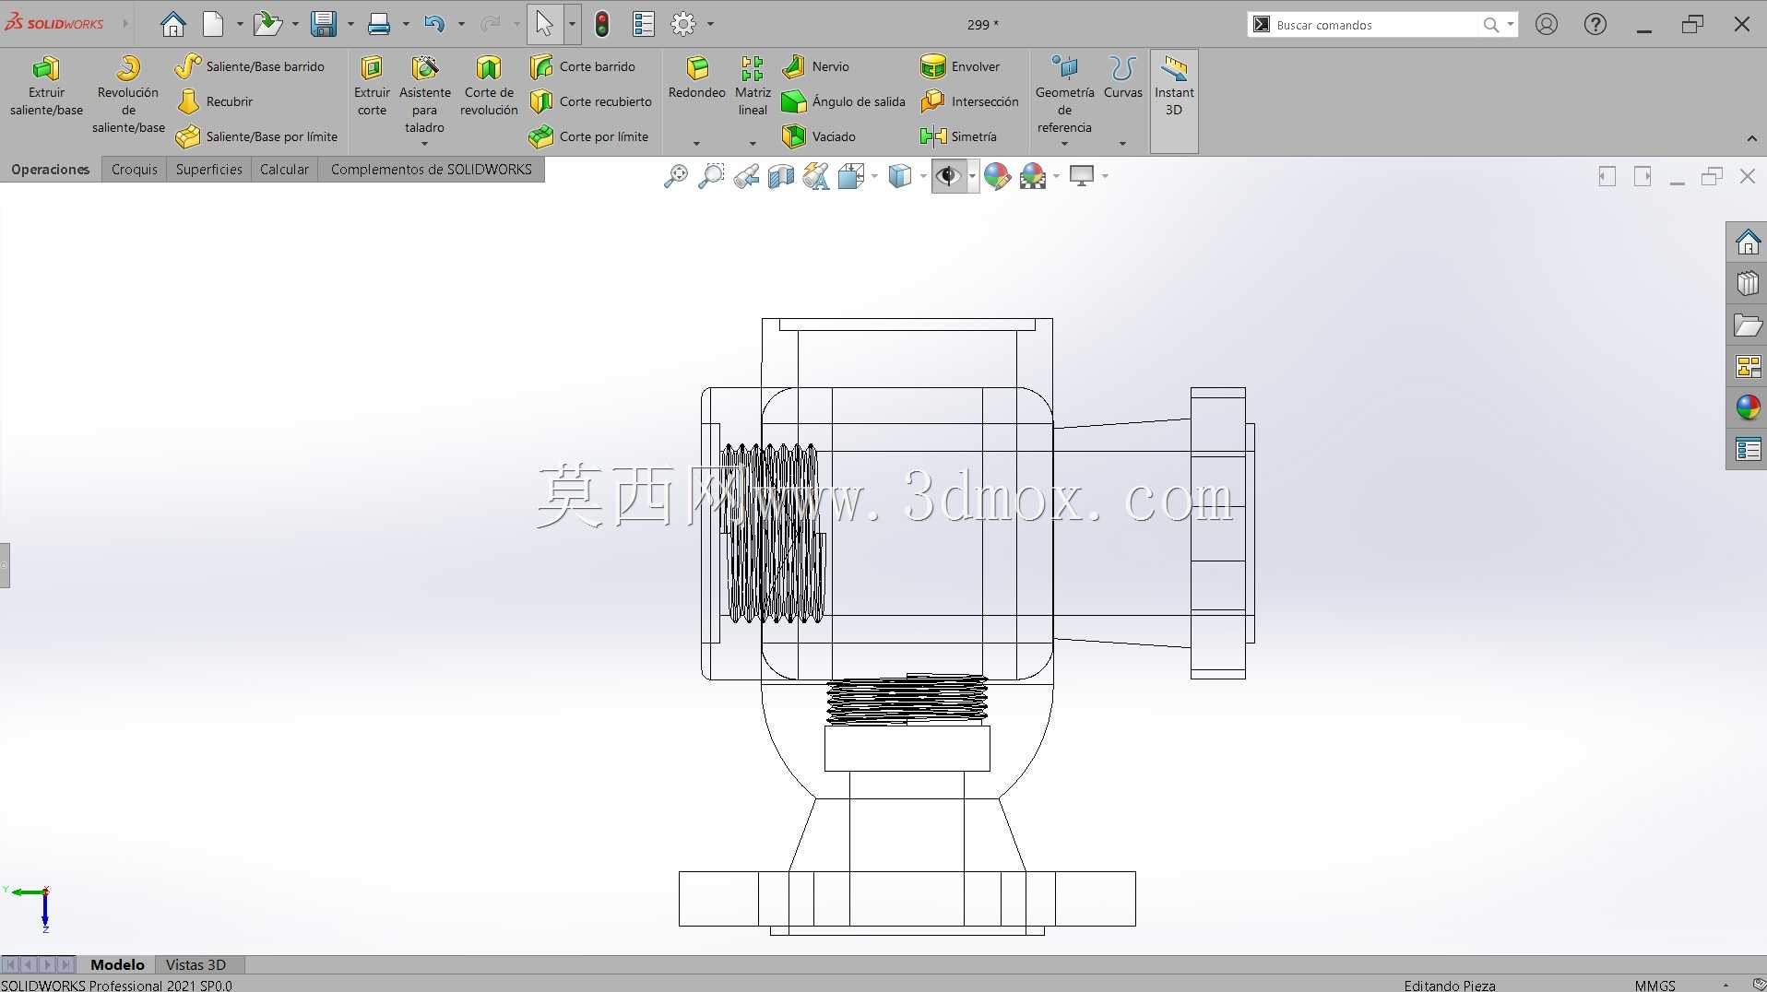Switch to Vistas 3D tab
The width and height of the screenshot is (1767, 992).
(x=196, y=964)
